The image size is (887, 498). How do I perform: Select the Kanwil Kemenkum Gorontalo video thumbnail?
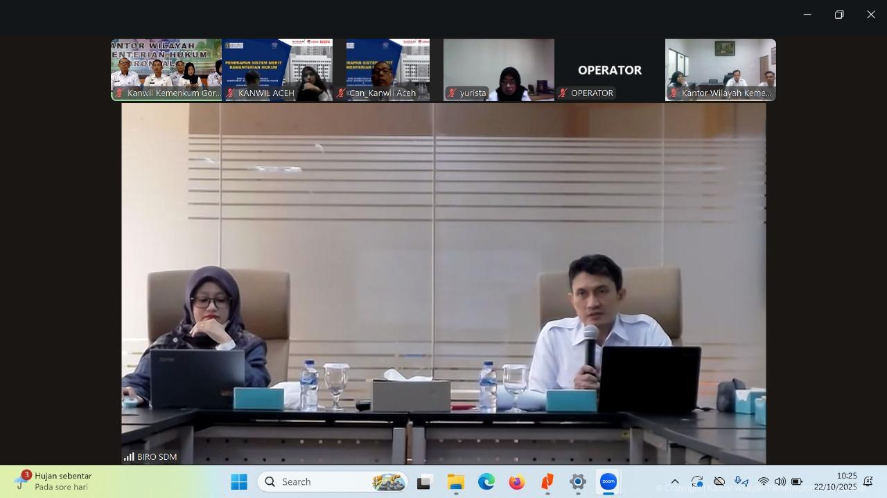[x=166, y=69]
